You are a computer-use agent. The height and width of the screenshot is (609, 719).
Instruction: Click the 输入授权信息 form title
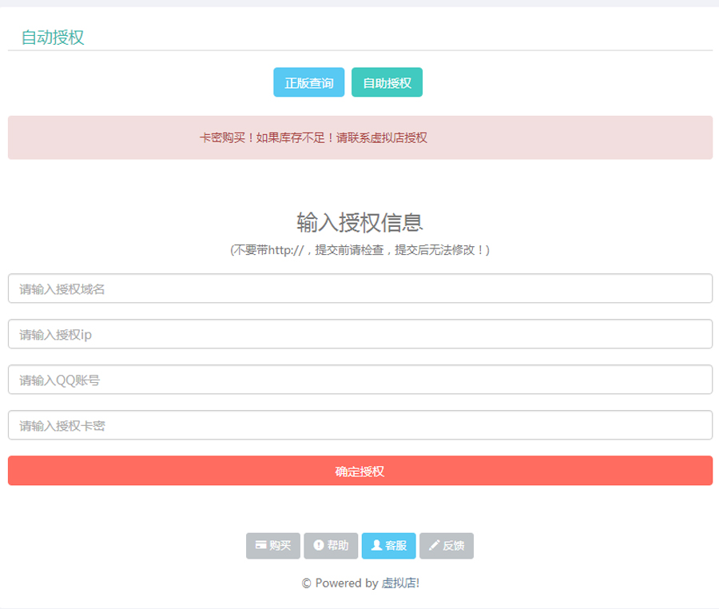point(359,221)
